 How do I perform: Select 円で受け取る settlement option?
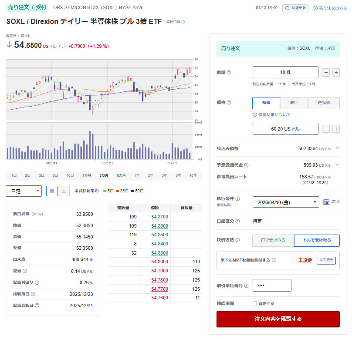click(273, 241)
